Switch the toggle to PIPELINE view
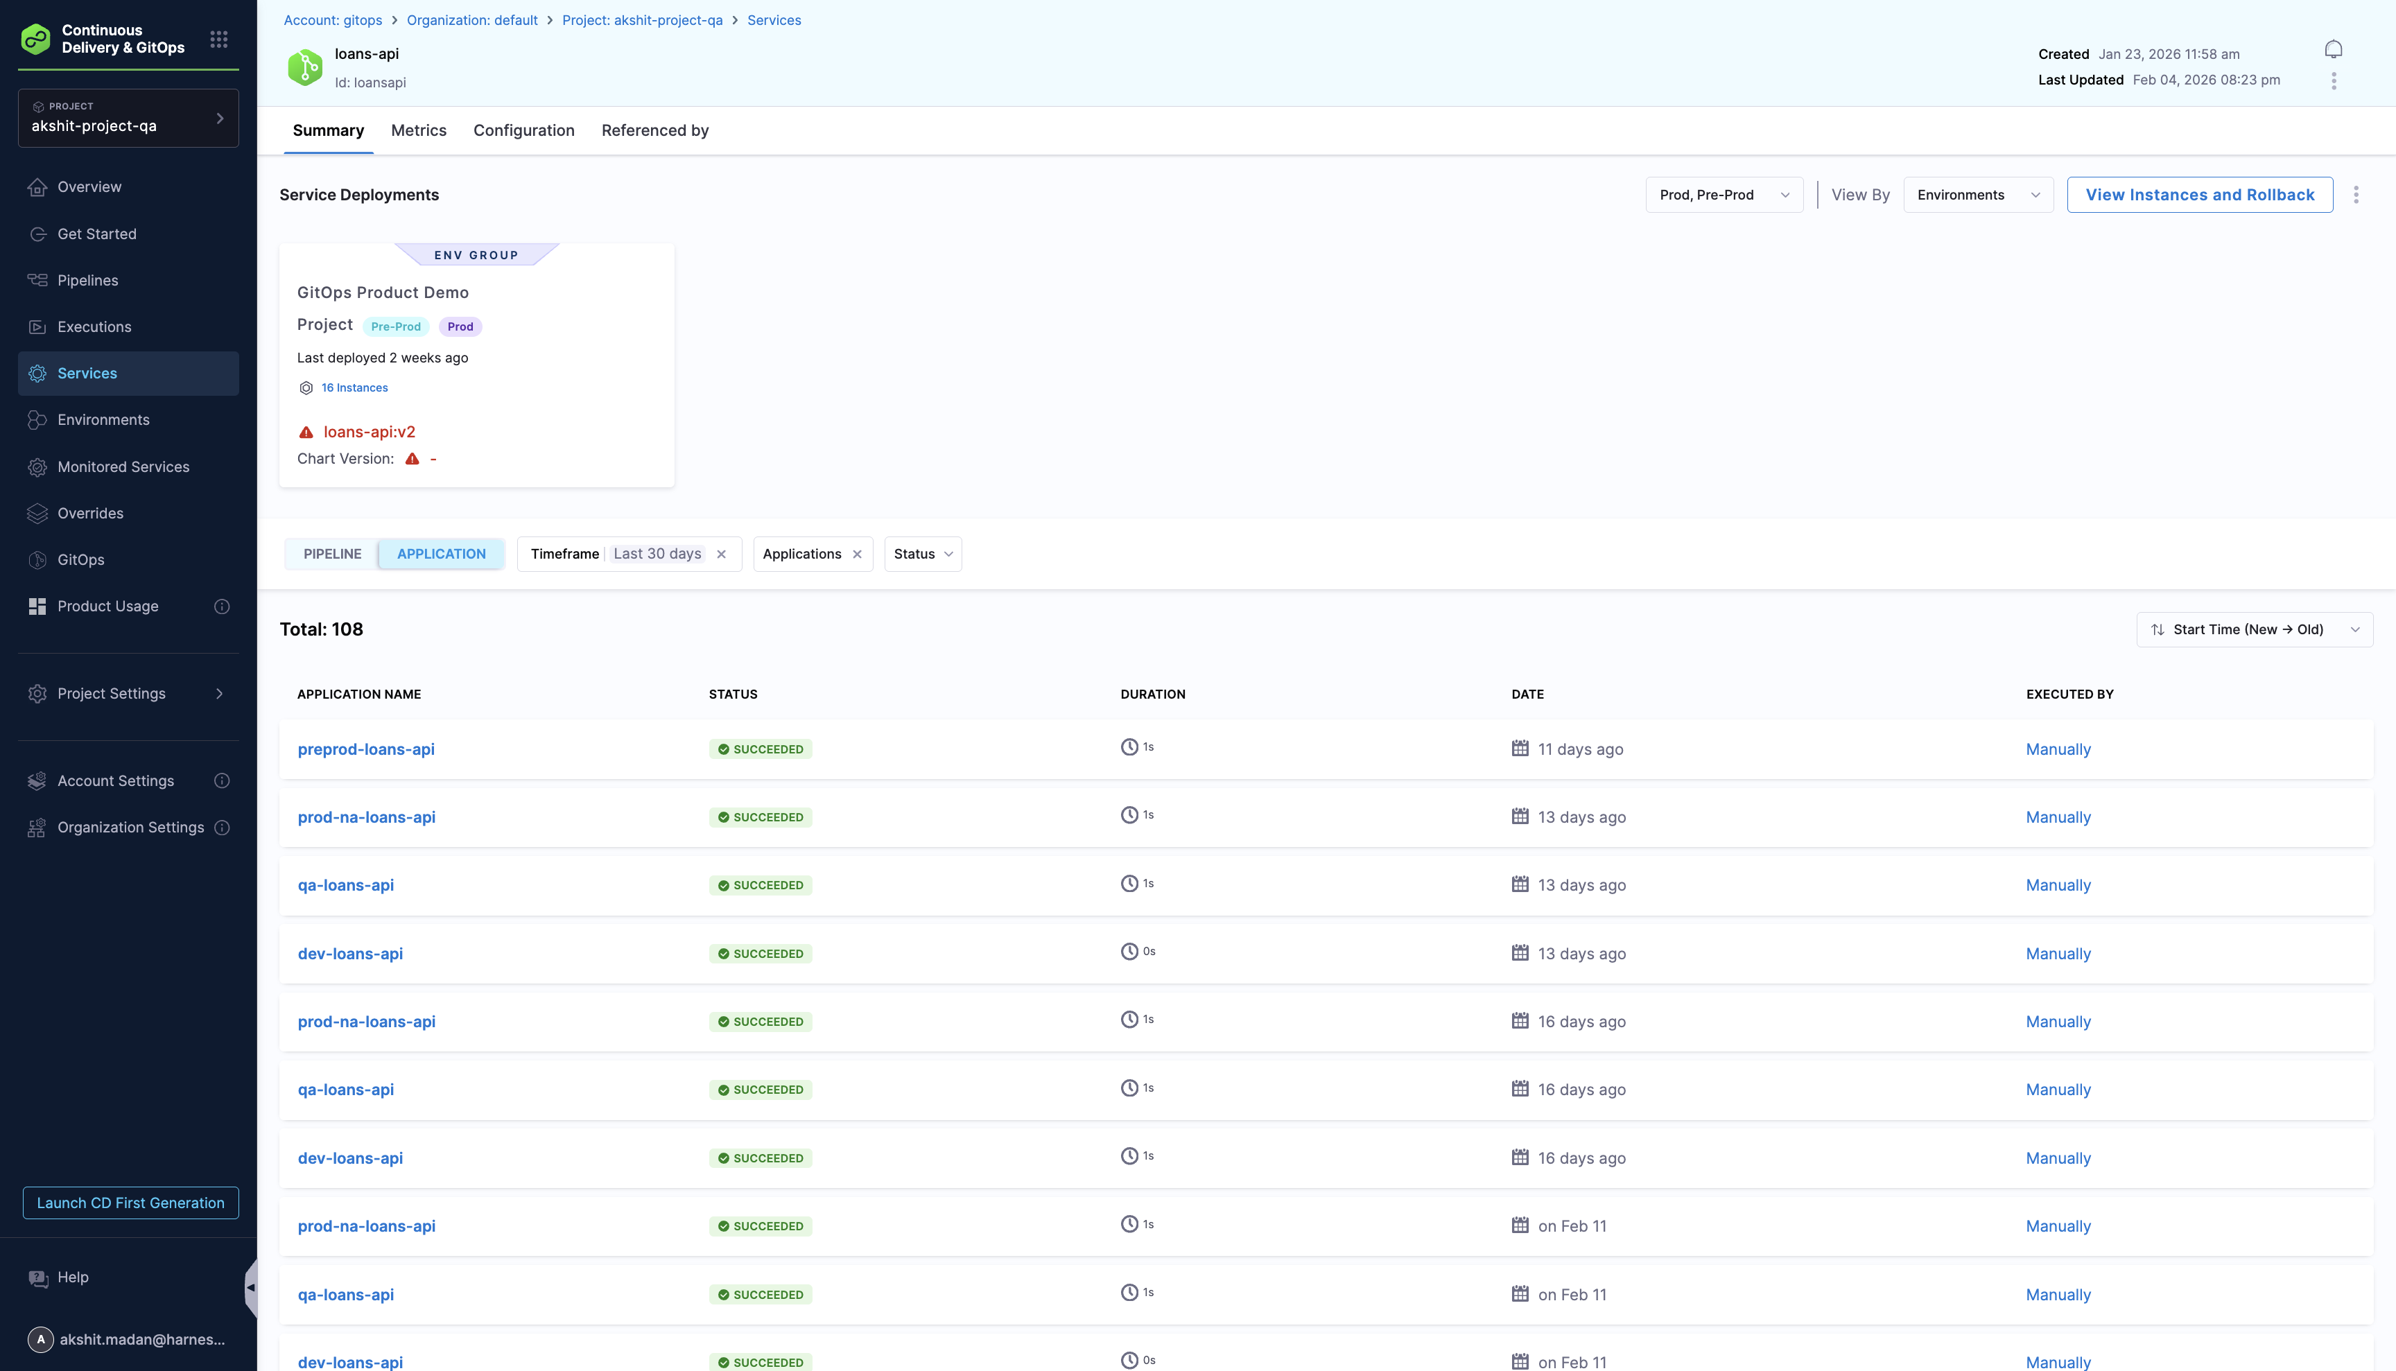The image size is (2396, 1371). [x=333, y=554]
